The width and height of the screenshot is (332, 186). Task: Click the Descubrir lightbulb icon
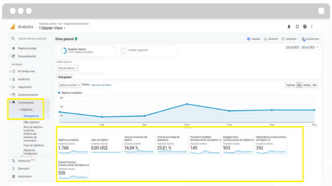[14, 168]
